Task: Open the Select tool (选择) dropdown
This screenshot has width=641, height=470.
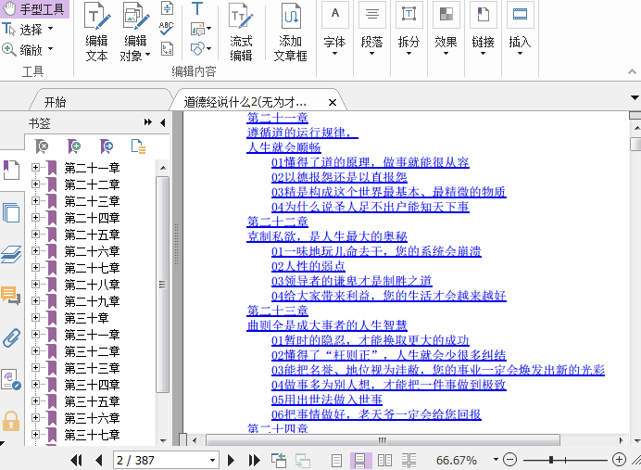Action: (51, 29)
